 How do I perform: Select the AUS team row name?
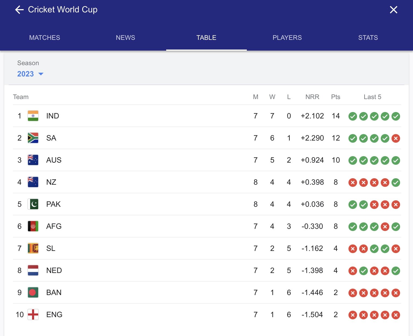tap(54, 160)
